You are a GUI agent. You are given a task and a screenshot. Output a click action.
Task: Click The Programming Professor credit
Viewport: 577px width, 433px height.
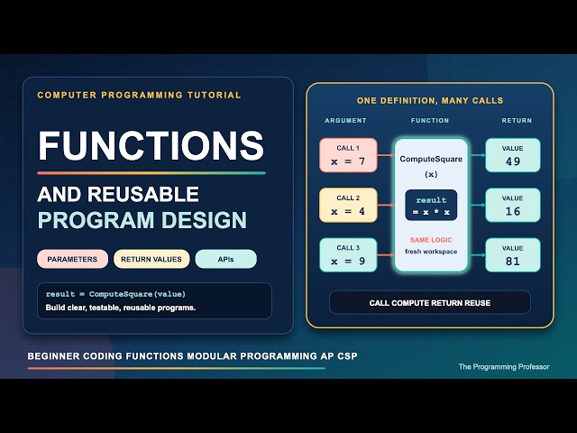tap(504, 367)
